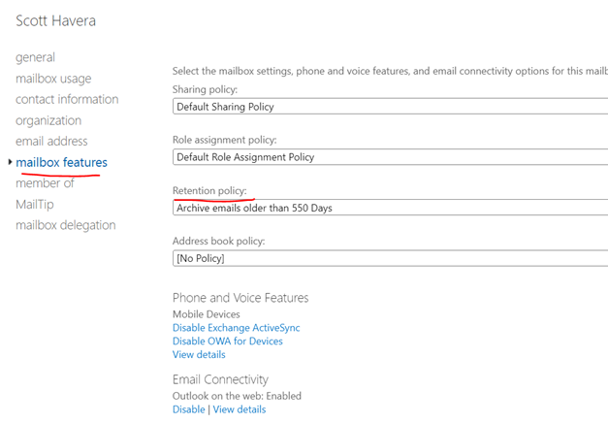This screenshot has width=608, height=424.
Task: Open the general section
Action: 35,57
